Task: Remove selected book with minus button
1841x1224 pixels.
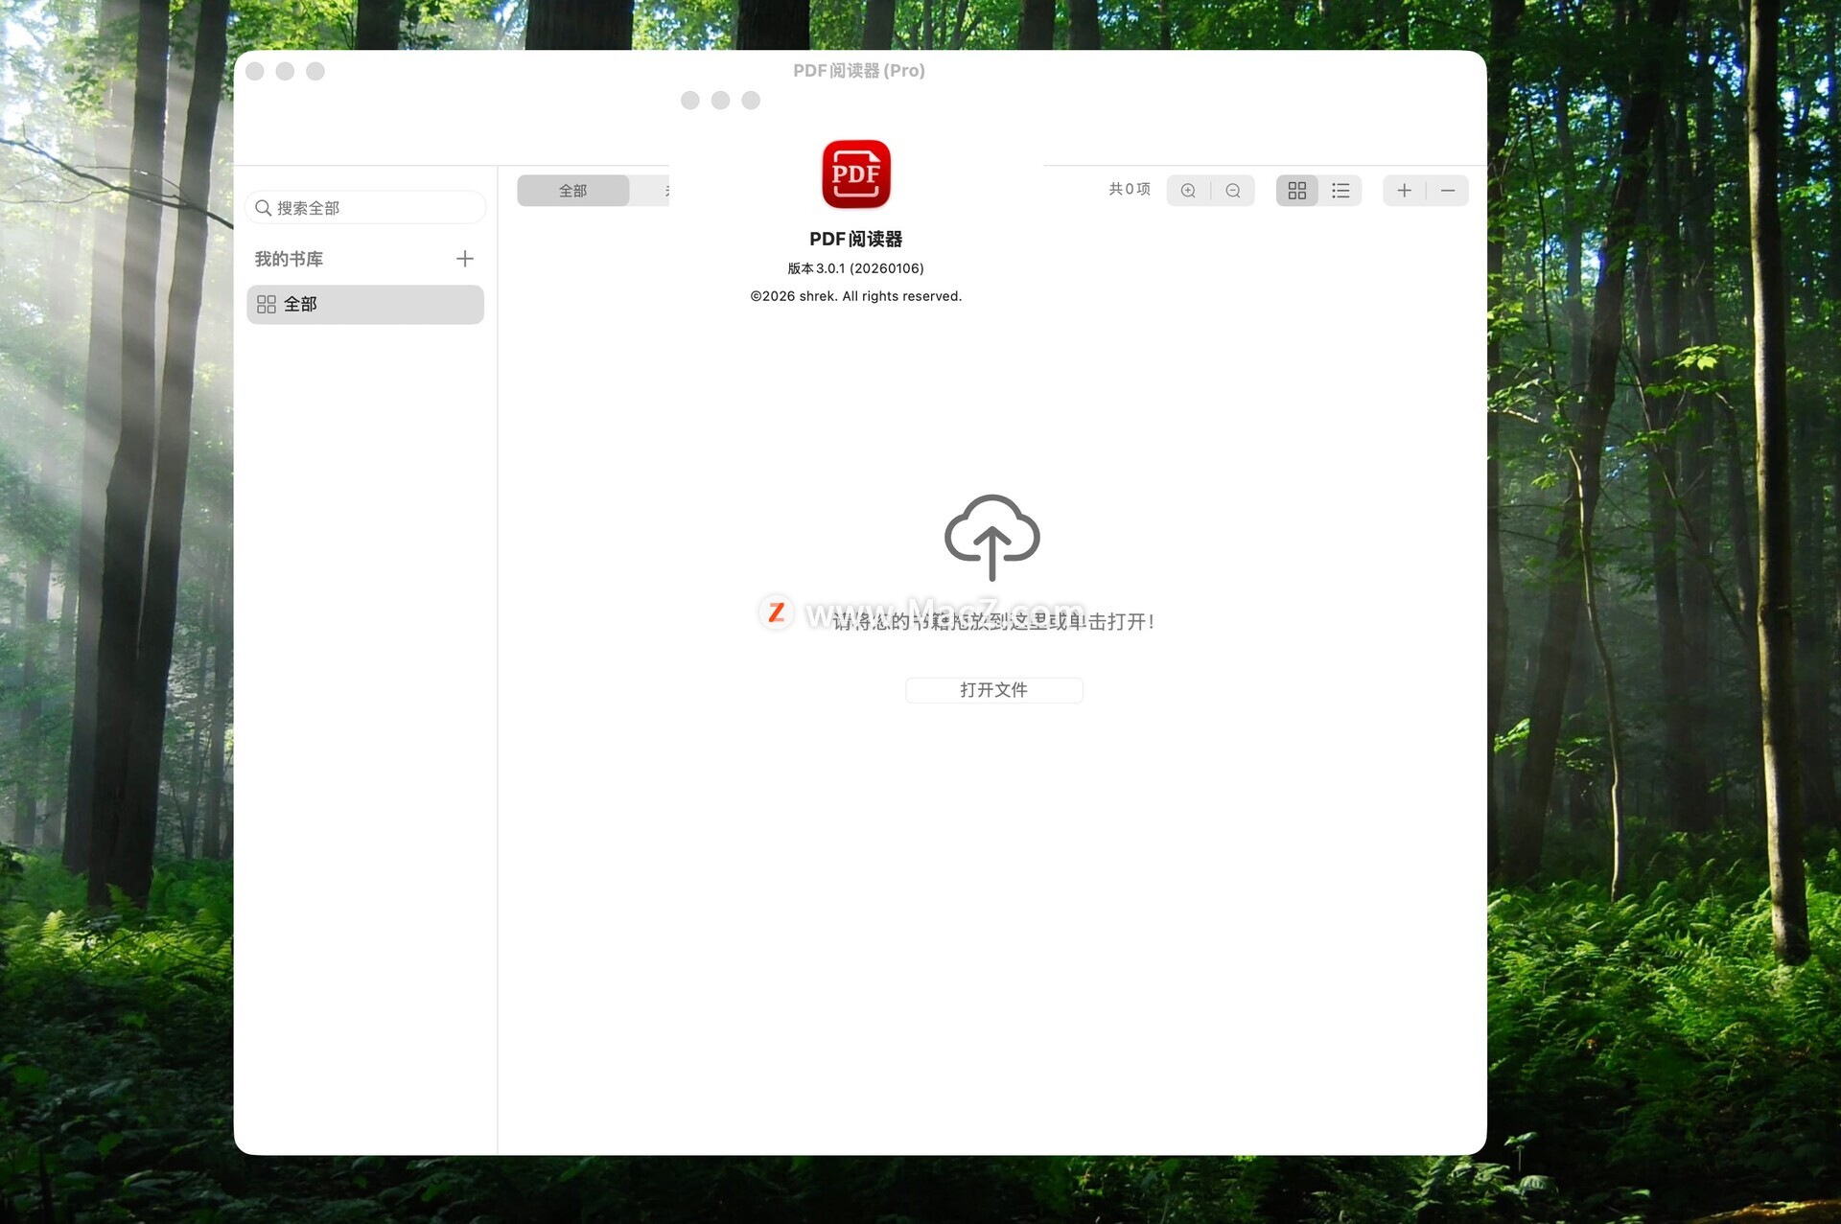Action: pos(1448,191)
